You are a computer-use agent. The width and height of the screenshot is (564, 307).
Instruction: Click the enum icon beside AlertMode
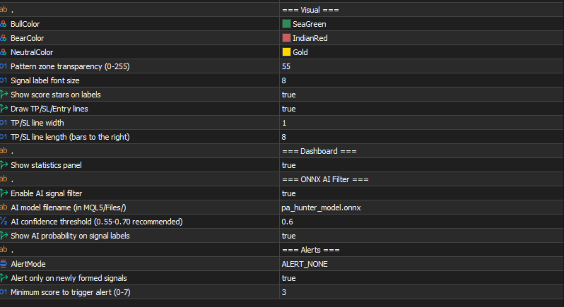(4, 264)
